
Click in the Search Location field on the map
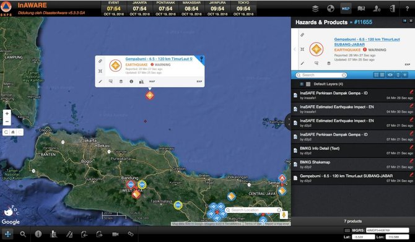(x=253, y=210)
